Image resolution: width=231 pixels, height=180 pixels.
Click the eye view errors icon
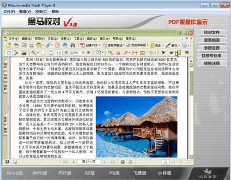coord(171,53)
